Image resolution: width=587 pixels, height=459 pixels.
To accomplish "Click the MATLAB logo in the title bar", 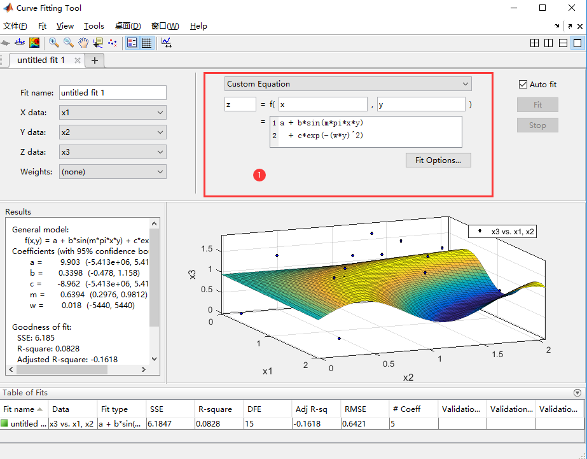I will pos(8,8).
